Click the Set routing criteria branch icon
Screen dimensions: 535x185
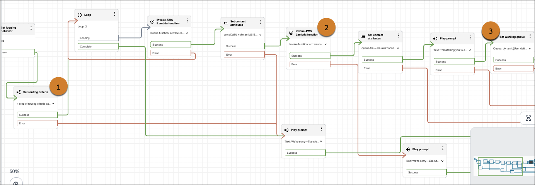(x=19, y=92)
